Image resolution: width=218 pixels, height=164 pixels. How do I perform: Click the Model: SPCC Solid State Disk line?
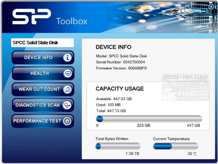122,56
